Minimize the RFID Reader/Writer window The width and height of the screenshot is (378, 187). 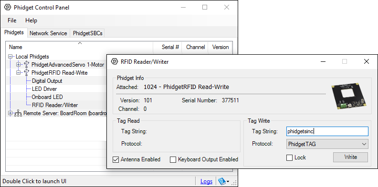(323, 61)
